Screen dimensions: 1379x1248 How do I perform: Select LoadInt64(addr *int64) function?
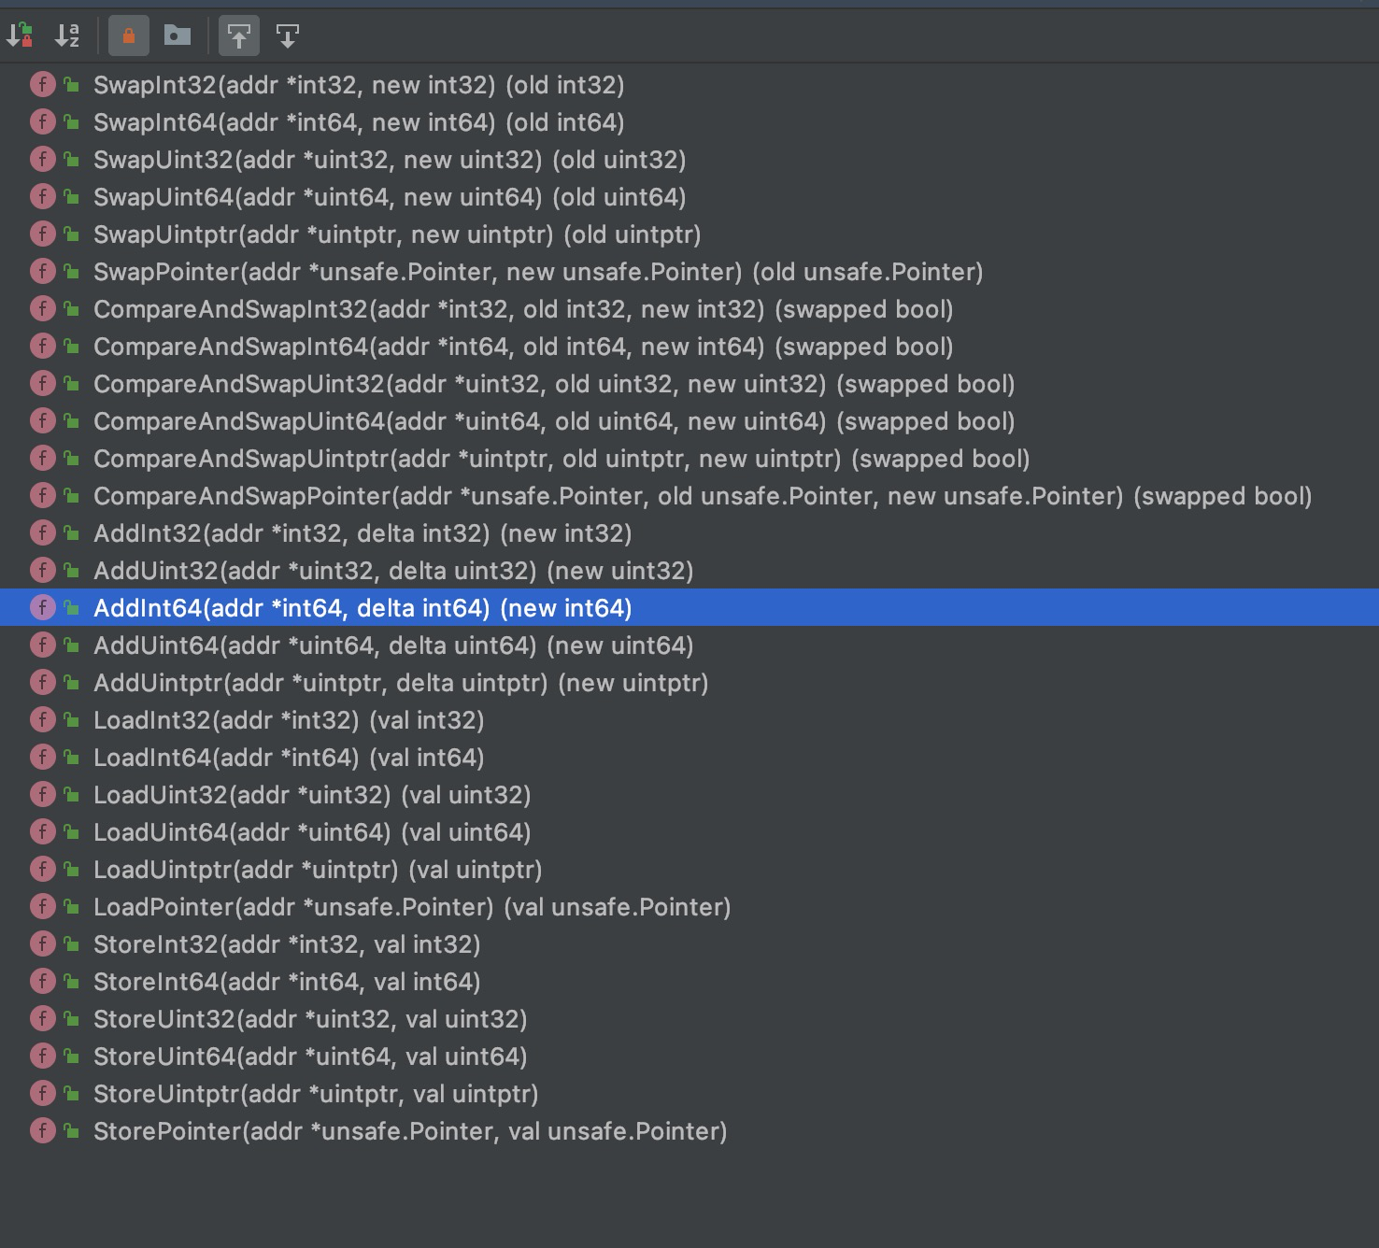pyautogui.click(x=289, y=758)
